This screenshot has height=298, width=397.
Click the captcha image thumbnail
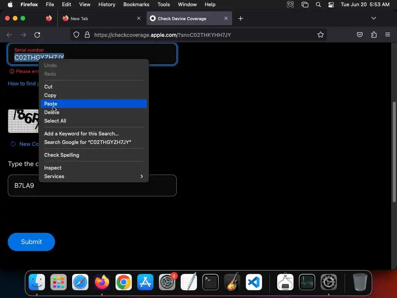click(24, 121)
